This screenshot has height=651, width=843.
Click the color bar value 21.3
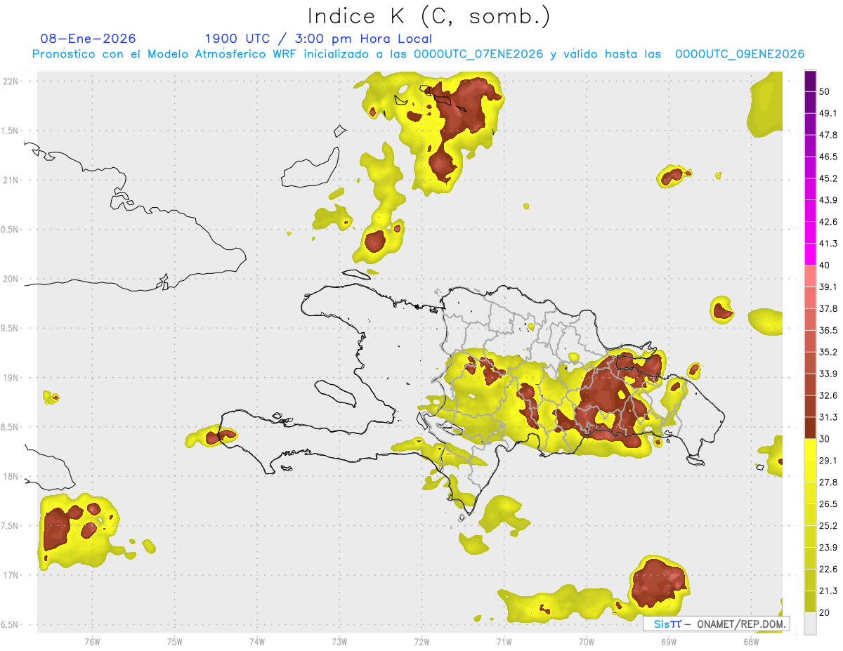click(828, 591)
